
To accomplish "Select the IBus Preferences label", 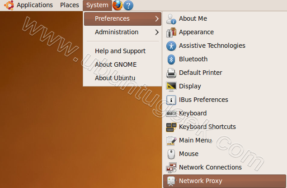I will [203, 100].
